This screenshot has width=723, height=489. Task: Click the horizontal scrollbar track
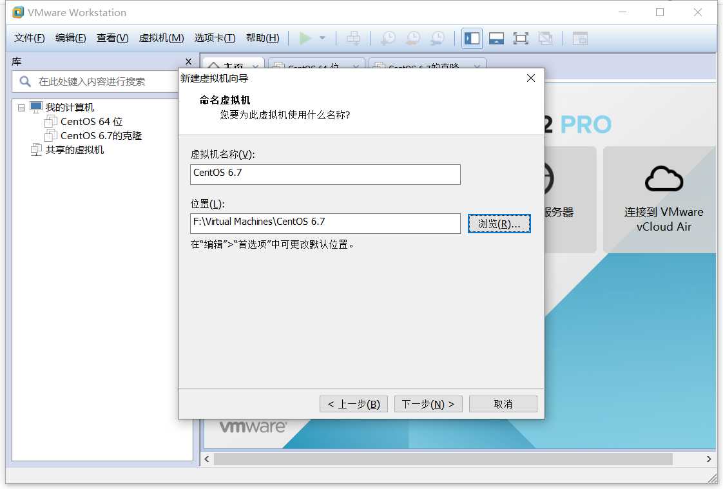pyautogui.click(x=443, y=459)
